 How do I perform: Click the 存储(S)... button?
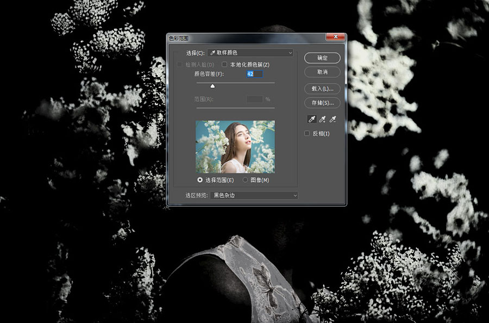322,103
